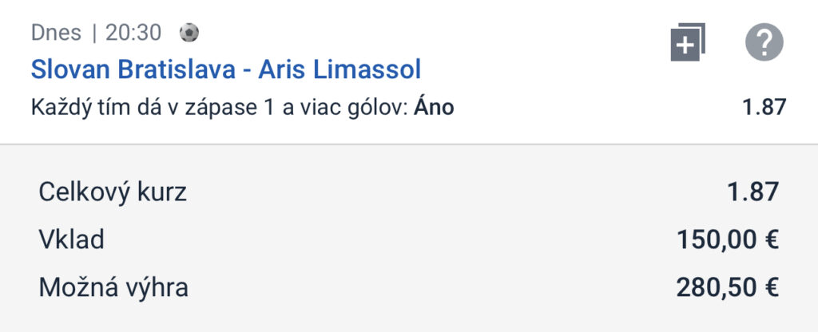Click the dash between the team names
The width and height of the screenshot is (818, 332).
coord(248,71)
